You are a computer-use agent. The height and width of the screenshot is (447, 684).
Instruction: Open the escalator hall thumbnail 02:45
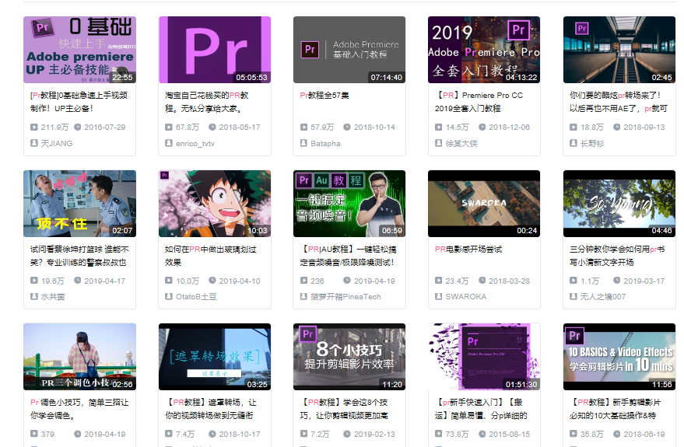pos(619,50)
